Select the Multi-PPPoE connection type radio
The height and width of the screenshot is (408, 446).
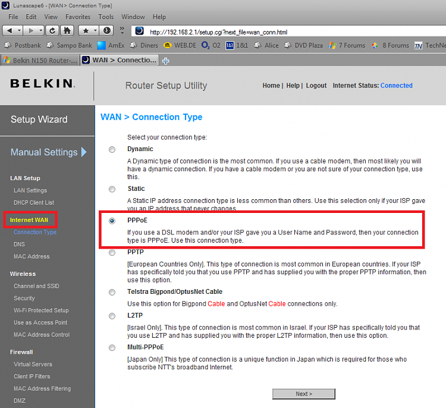[x=112, y=348]
